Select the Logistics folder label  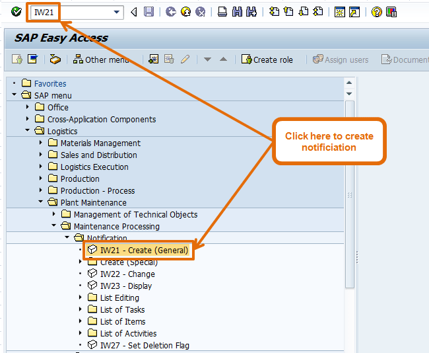coord(63,131)
